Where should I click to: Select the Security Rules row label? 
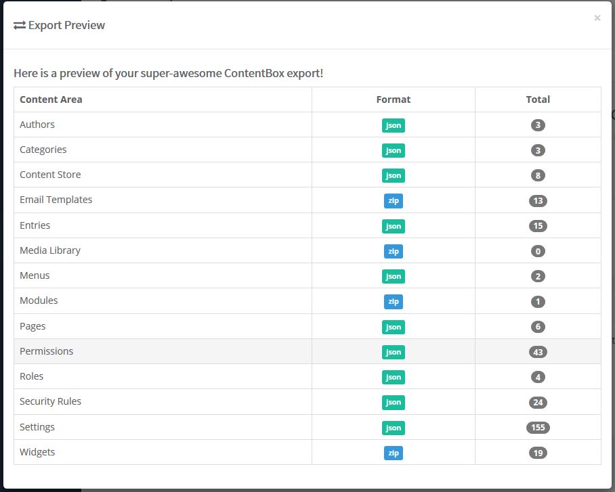pos(50,401)
